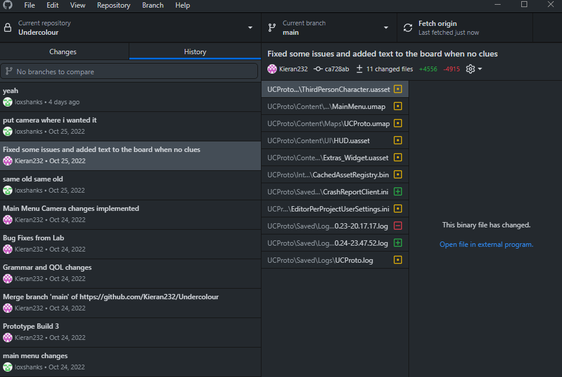Click the commit hash ca728ab icon
The height and width of the screenshot is (377, 562).
(x=318, y=69)
